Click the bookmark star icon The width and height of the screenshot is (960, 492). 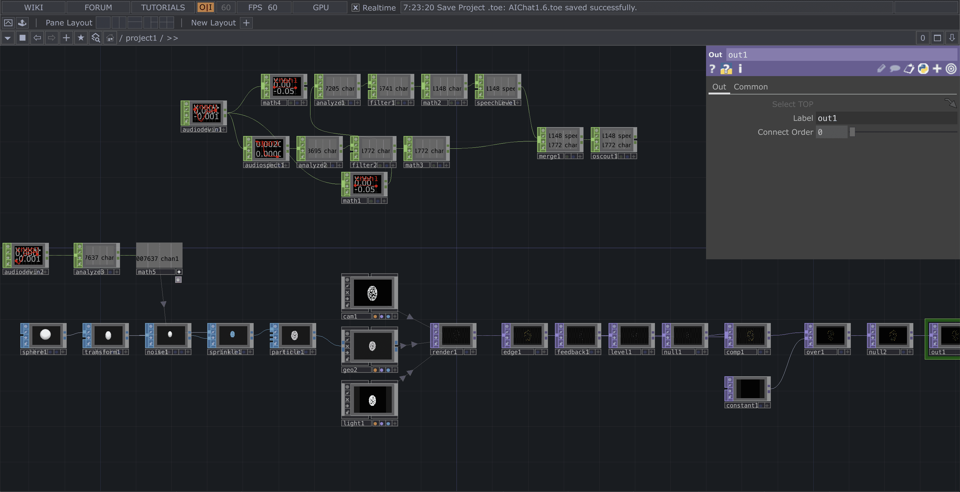tap(81, 38)
